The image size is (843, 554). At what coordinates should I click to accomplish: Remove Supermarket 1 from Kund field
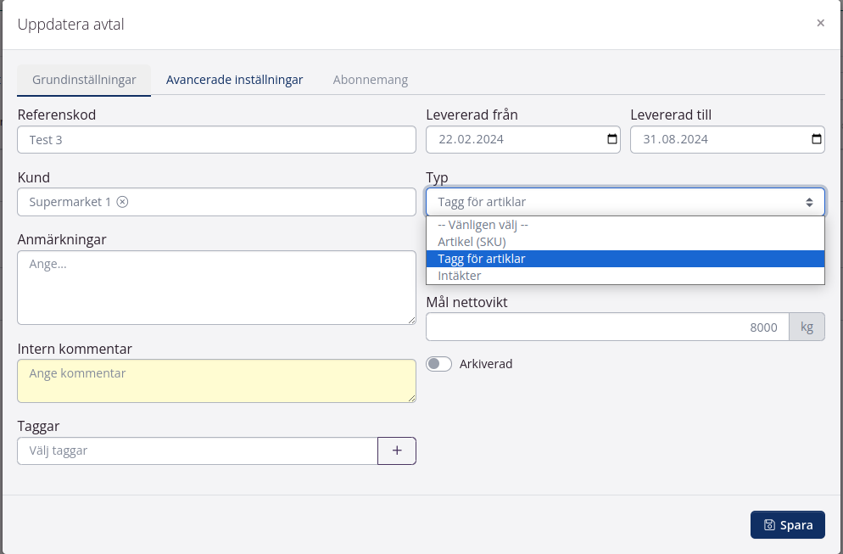pyautogui.click(x=122, y=202)
